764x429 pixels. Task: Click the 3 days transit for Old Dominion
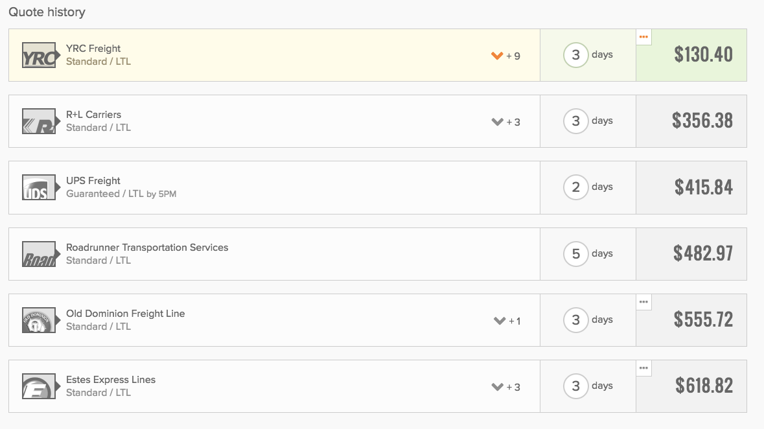pyautogui.click(x=588, y=319)
